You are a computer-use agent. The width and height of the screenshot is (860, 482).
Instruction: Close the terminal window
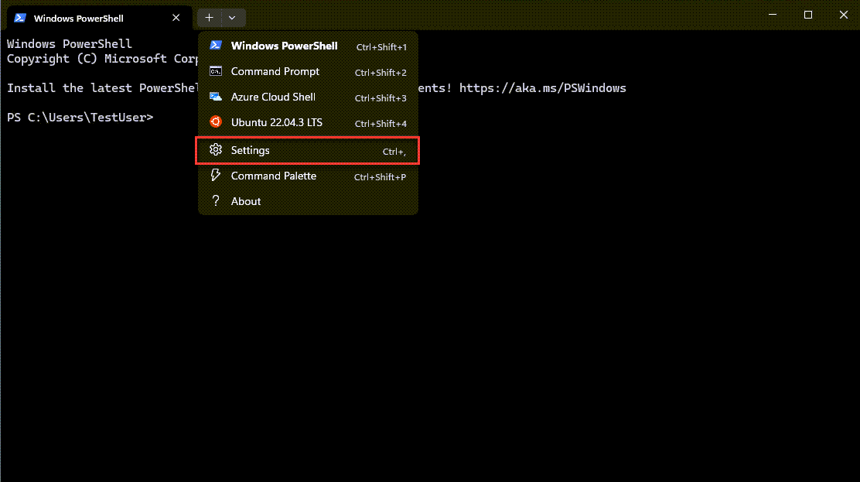[x=843, y=15]
